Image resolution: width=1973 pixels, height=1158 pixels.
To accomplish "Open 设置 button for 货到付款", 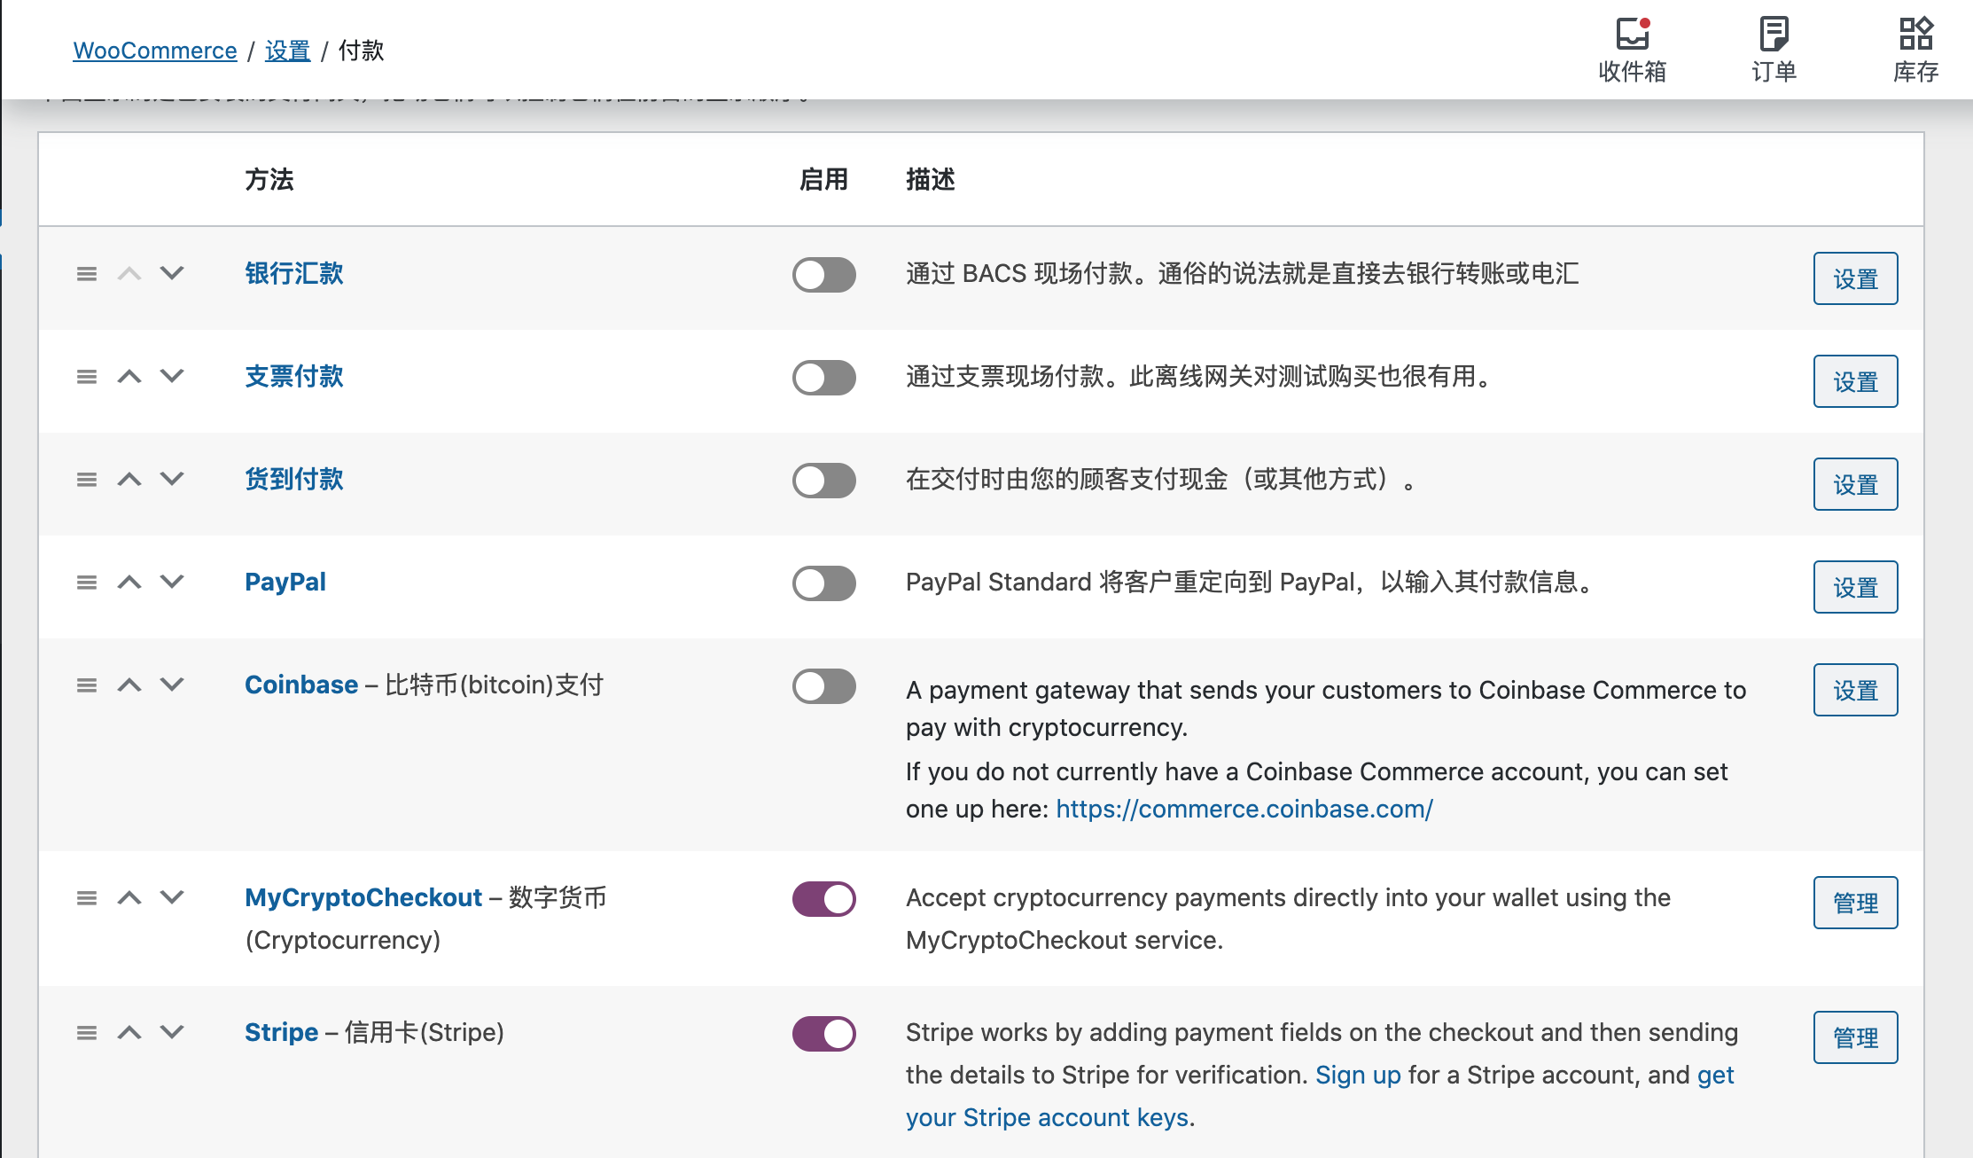I will (x=1856, y=484).
